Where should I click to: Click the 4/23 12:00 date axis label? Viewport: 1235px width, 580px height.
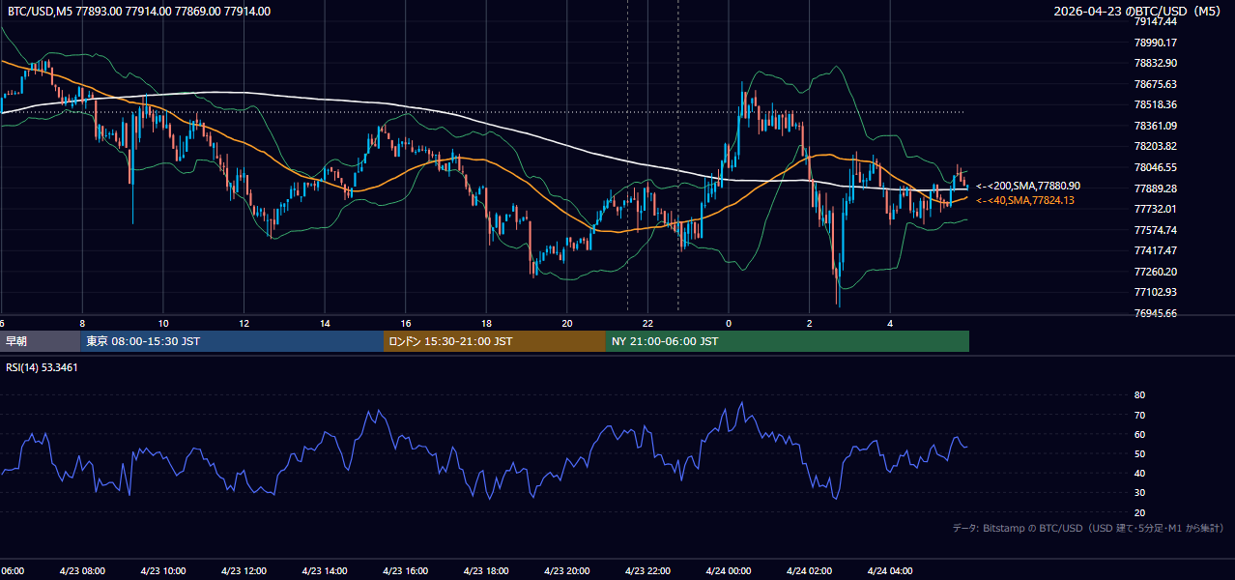pos(244,570)
